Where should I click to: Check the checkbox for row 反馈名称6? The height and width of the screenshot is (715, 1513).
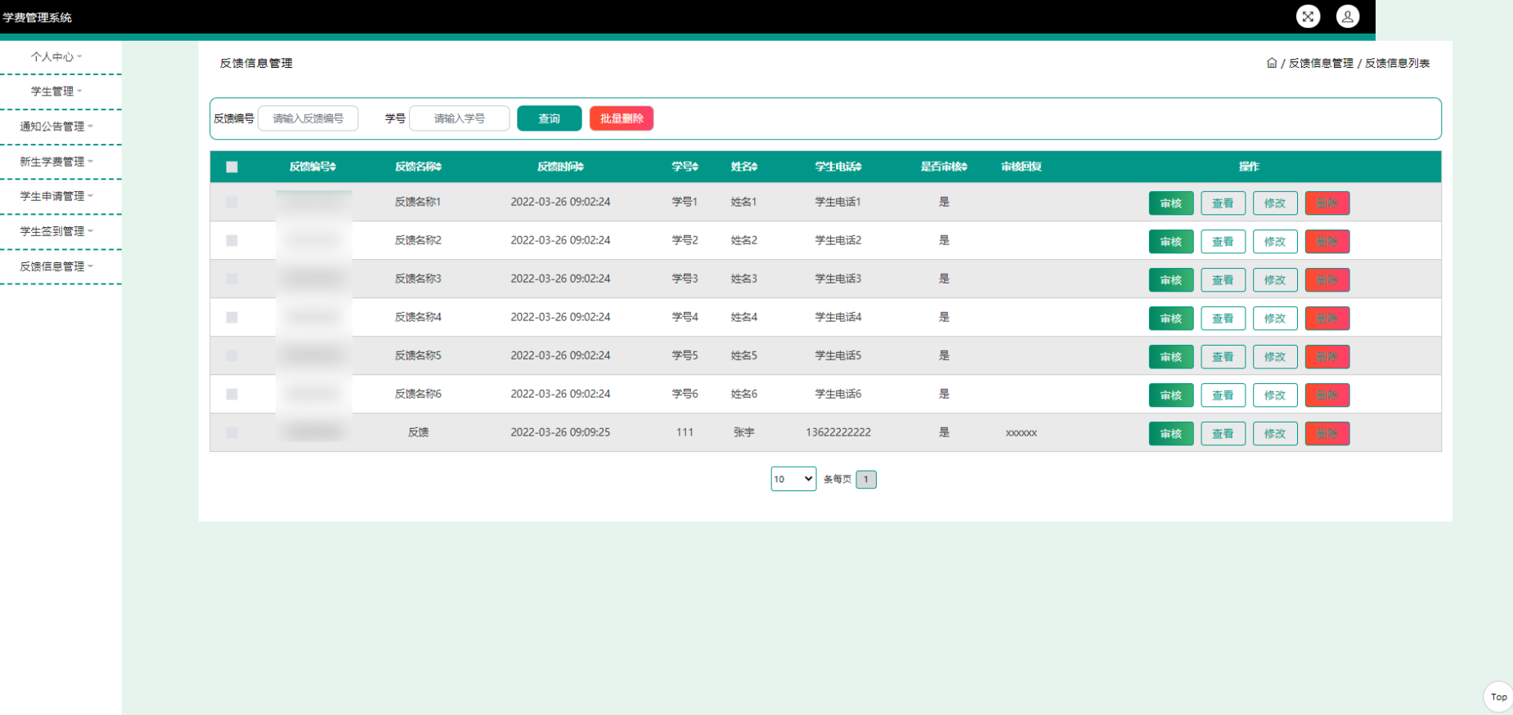coord(232,394)
